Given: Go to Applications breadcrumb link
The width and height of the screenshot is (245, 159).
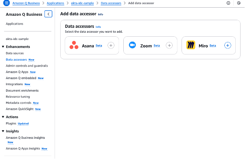Looking at the screenshot, I should click(x=55, y=3).
